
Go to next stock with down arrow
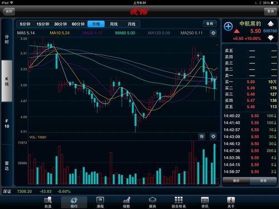tap(271, 38)
